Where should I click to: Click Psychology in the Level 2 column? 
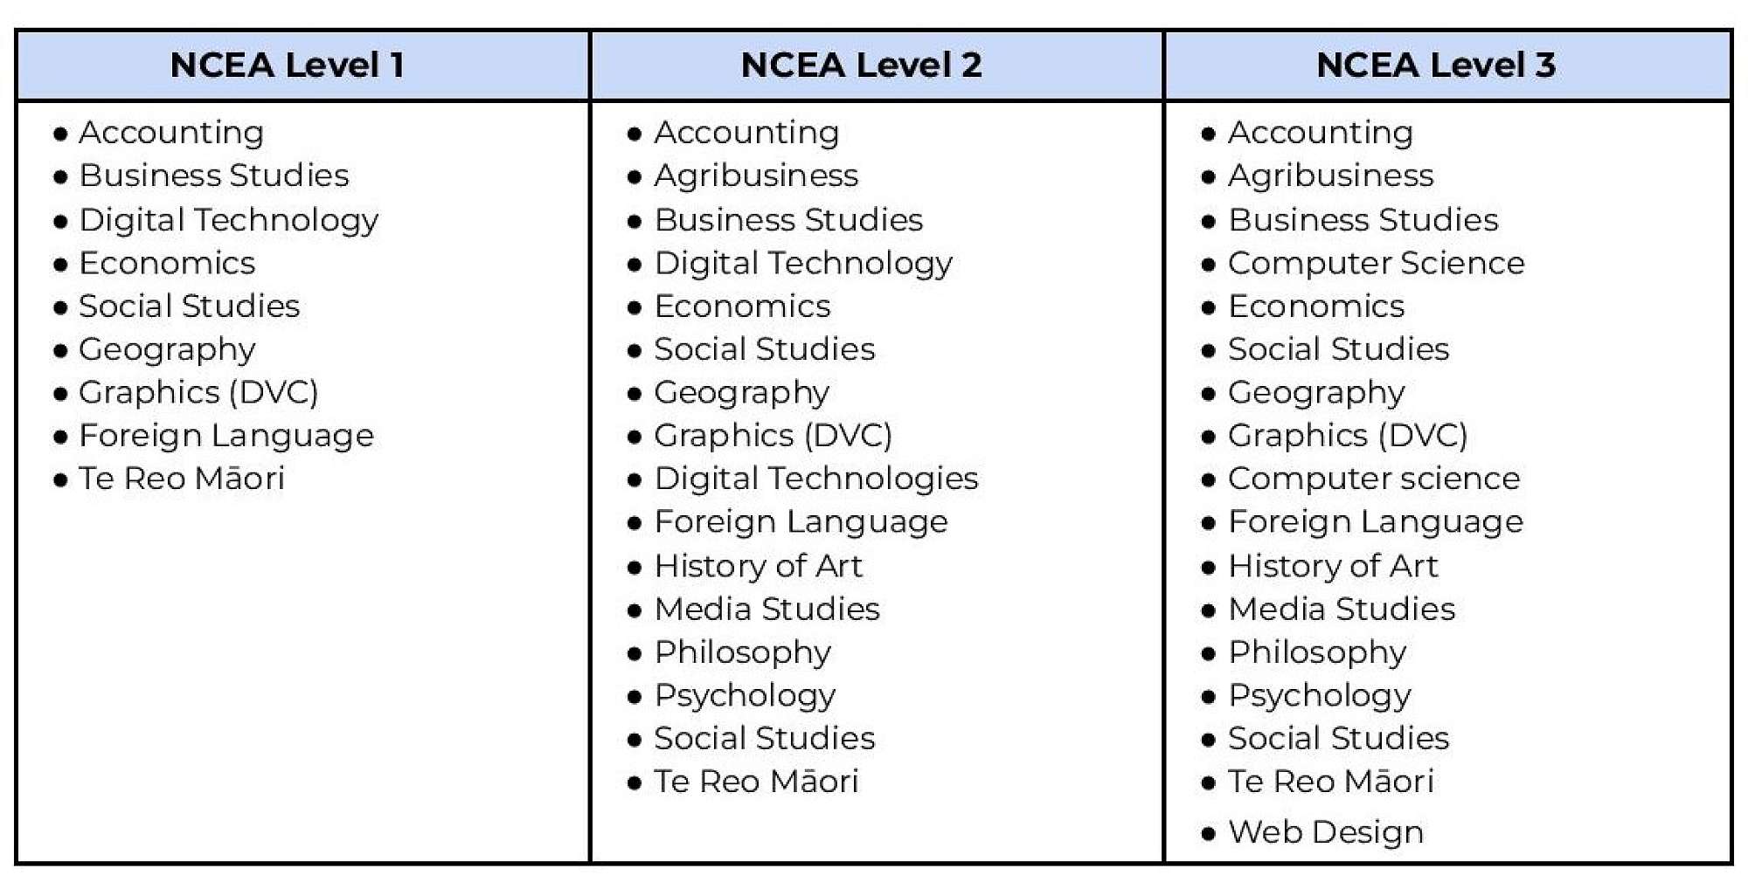pyautogui.click(x=745, y=696)
